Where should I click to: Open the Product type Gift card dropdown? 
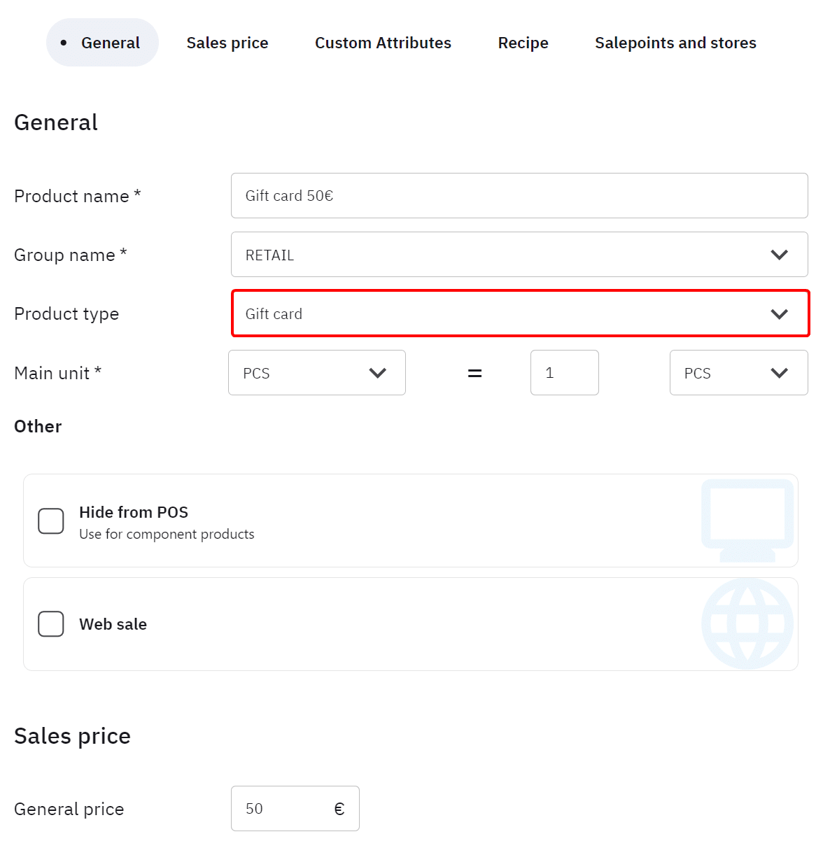(519, 314)
